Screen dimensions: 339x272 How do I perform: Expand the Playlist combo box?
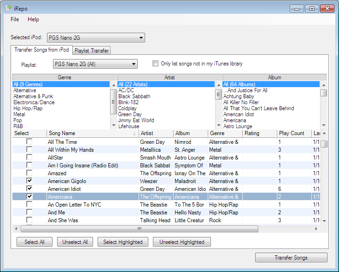(x=95, y=64)
